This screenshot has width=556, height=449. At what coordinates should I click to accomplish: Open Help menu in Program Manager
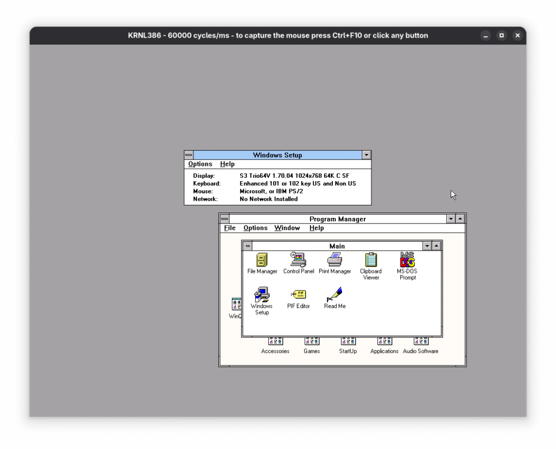[x=317, y=228]
